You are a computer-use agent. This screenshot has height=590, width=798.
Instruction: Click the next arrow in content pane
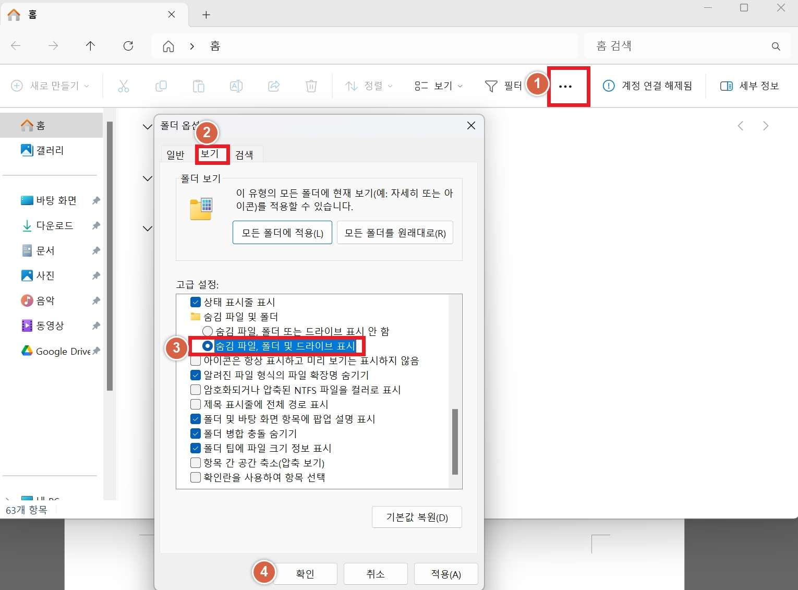pyautogui.click(x=766, y=126)
